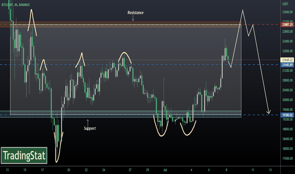Viewport: 295px width, 174px height.
Task: Click the date label 17 on time axis
Action: click(x=42, y=170)
